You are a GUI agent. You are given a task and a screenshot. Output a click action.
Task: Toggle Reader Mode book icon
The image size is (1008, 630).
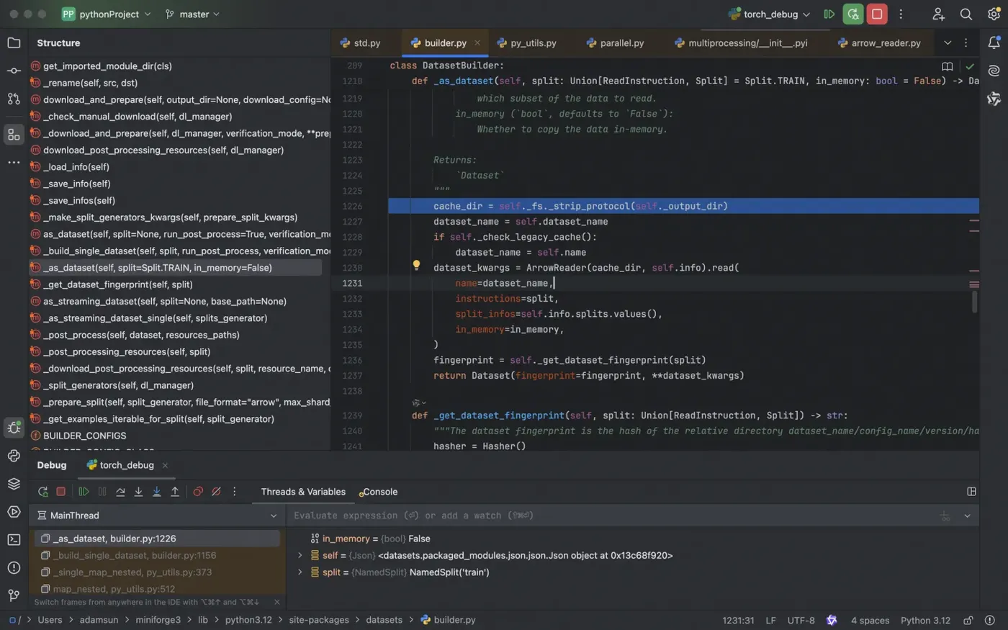pos(948,66)
